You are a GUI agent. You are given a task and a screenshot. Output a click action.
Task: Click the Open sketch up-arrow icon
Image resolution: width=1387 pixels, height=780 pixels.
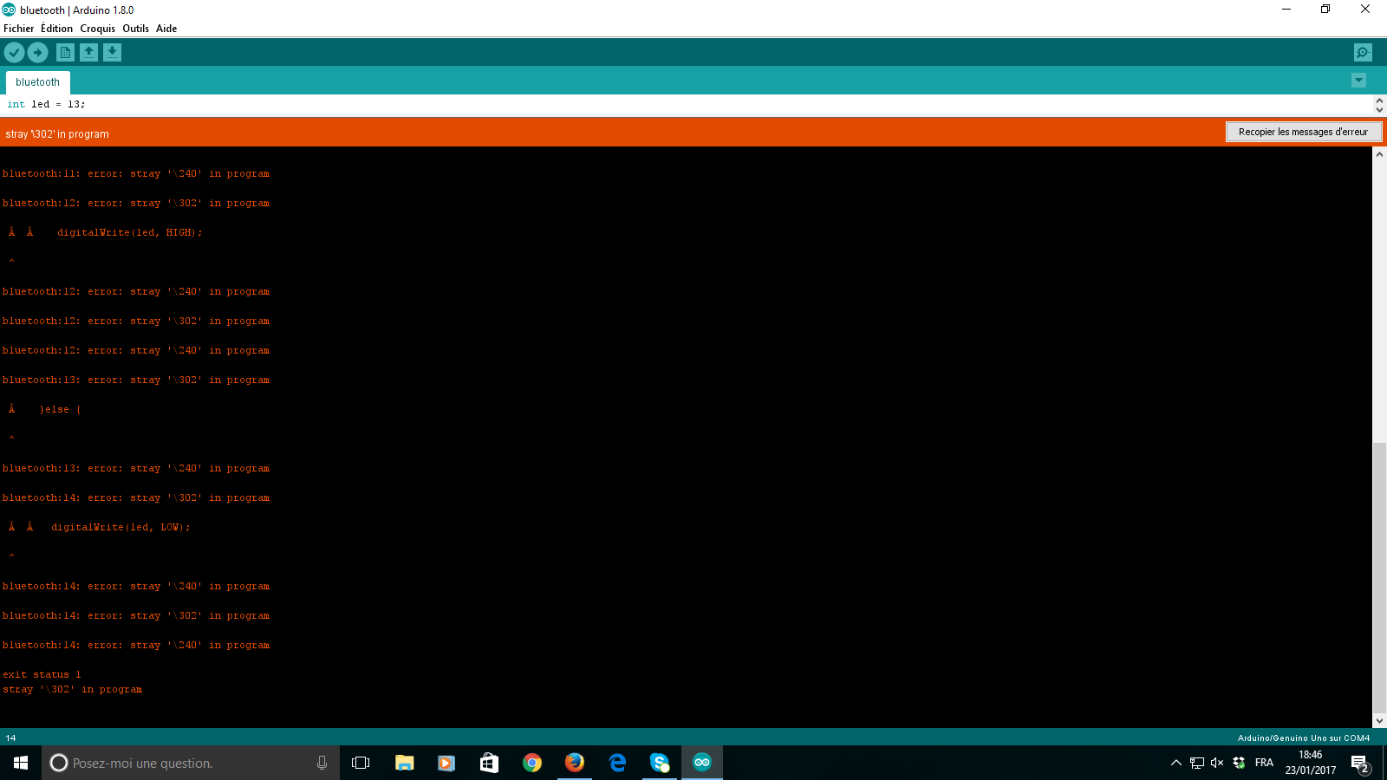pyautogui.click(x=88, y=53)
